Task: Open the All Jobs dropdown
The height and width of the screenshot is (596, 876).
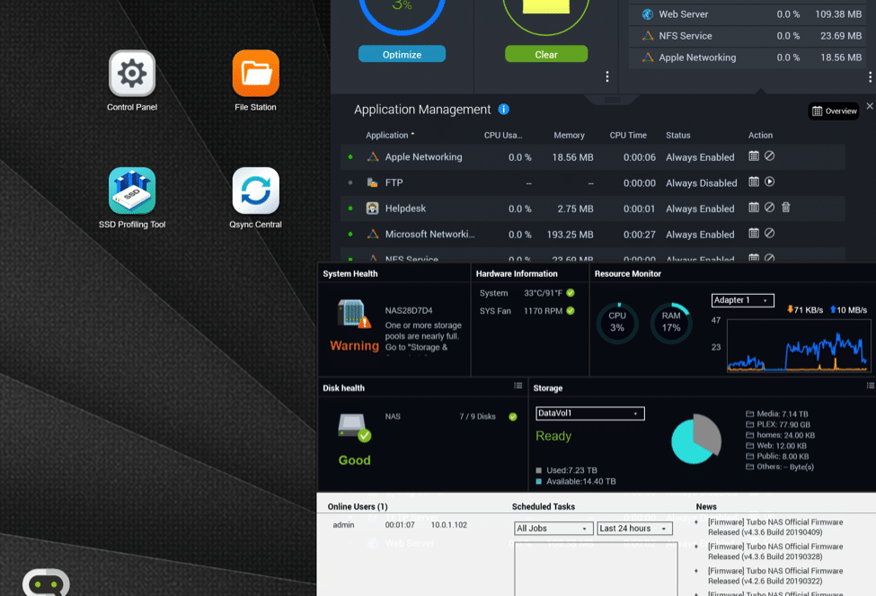Action: (x=553, y=529)
